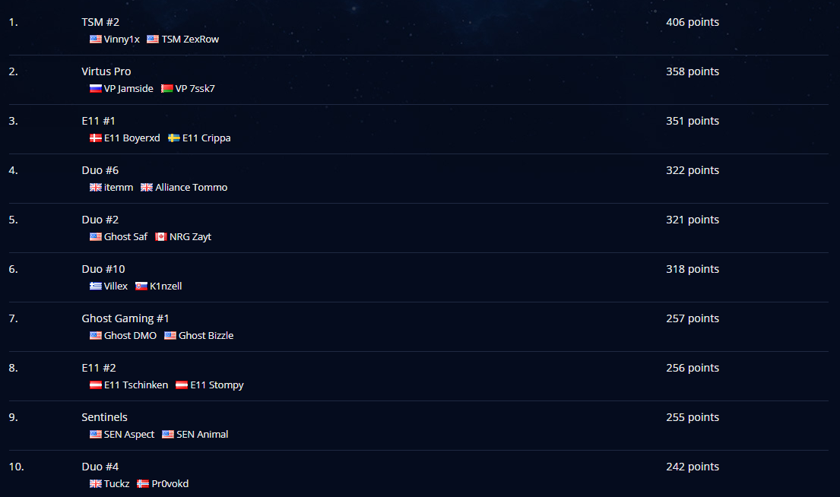Screen dimensions: 840x497
Task: Click the Canadian flag beside NRG Zayt
Action: [x=160, y=236]
